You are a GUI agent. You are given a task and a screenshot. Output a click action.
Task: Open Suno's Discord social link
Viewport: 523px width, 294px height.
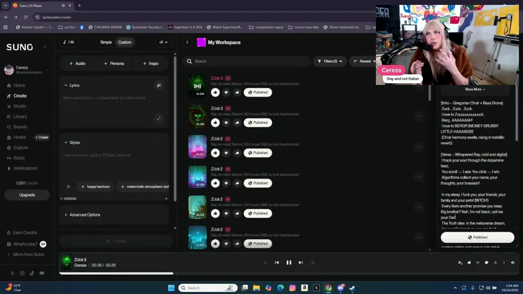click(42, 273)
